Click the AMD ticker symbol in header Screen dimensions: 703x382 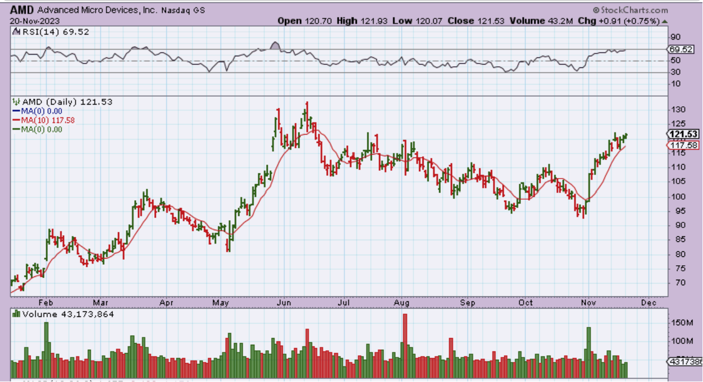point(22,10)
